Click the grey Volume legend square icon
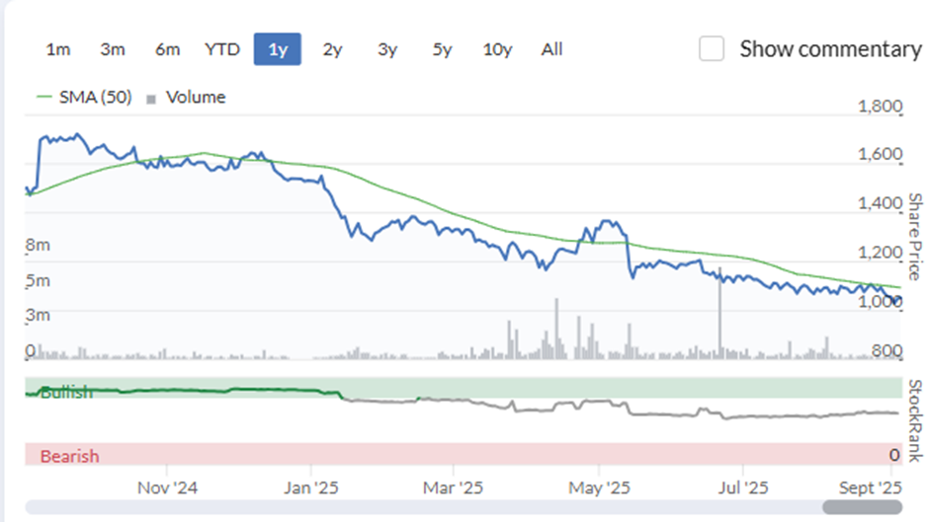Screen dimensions: 929x522 151,100
